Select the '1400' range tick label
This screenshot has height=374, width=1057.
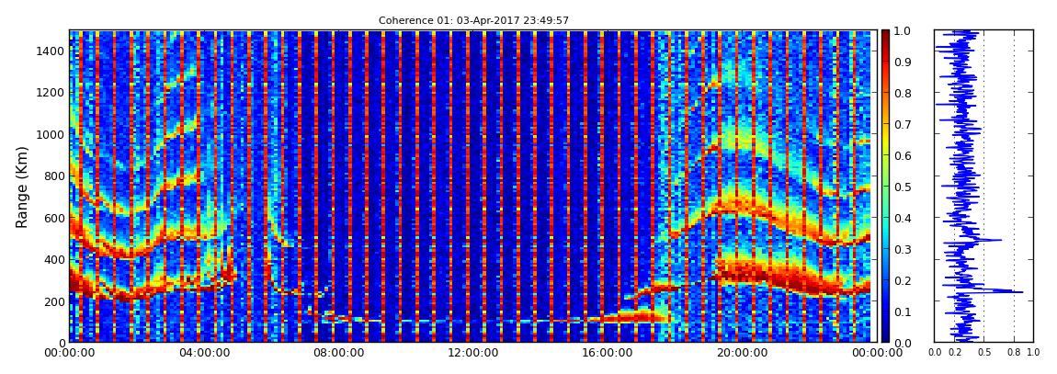pyautogui.click(x=52, y=51)
